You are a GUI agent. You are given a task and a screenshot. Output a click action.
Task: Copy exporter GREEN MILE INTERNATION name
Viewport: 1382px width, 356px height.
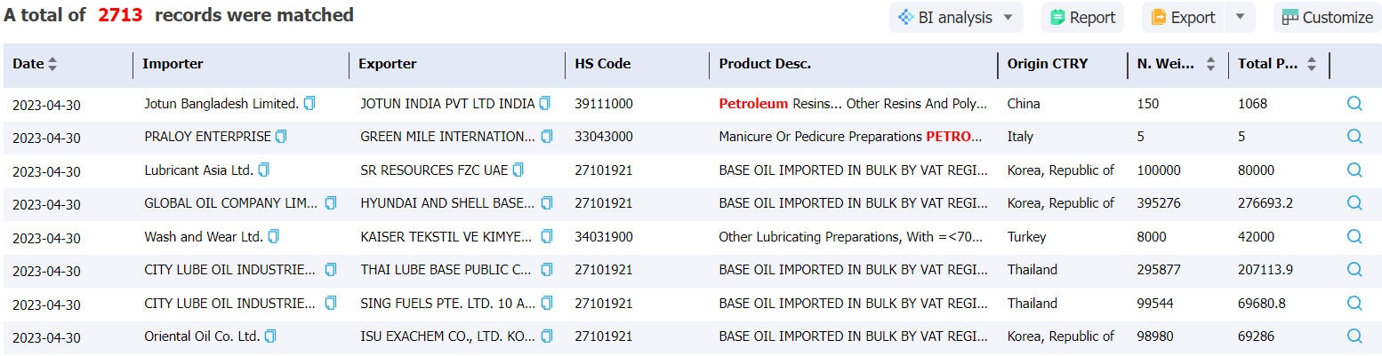(547, 137)
